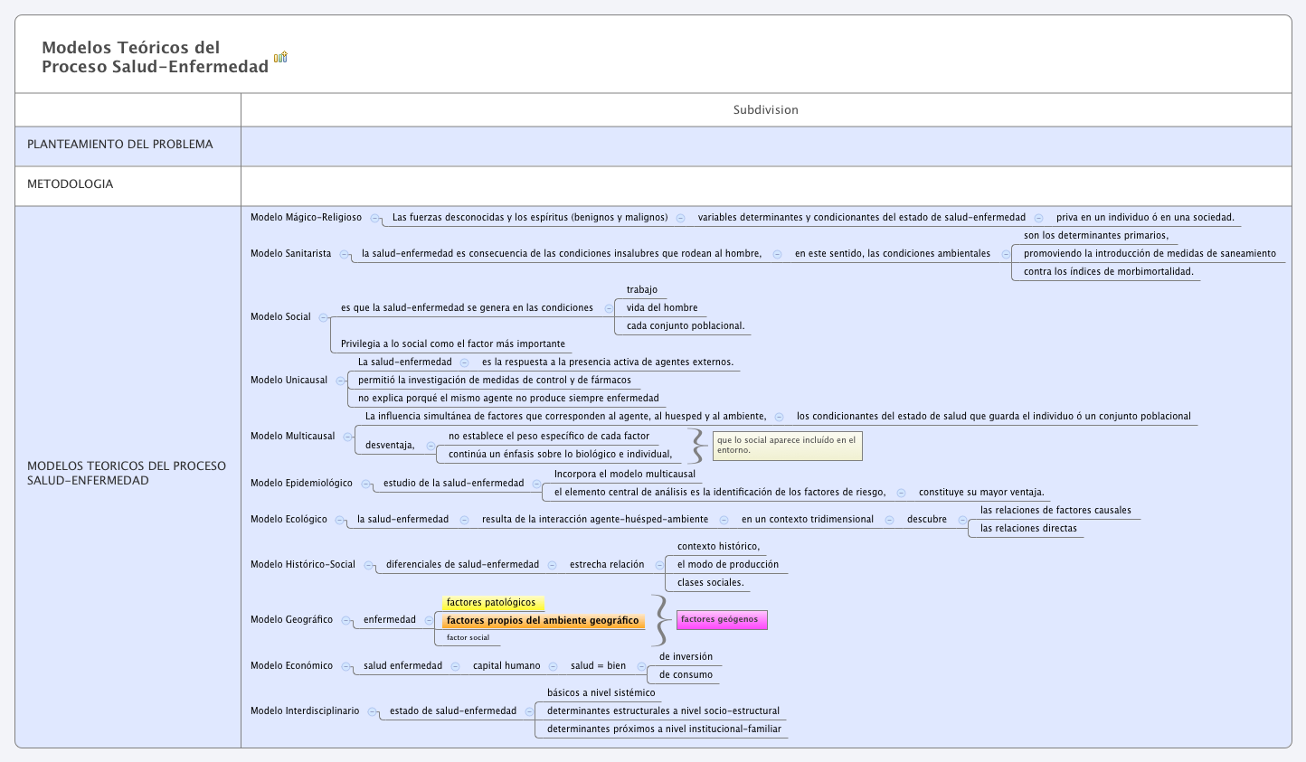Collapse 'en este sentido, las condiciones ambientales' children
Image resolution: width=1306 pixels, height=762 pixels.
click(1005, 254)
